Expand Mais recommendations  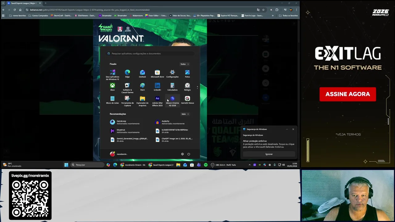coord(185,114)
